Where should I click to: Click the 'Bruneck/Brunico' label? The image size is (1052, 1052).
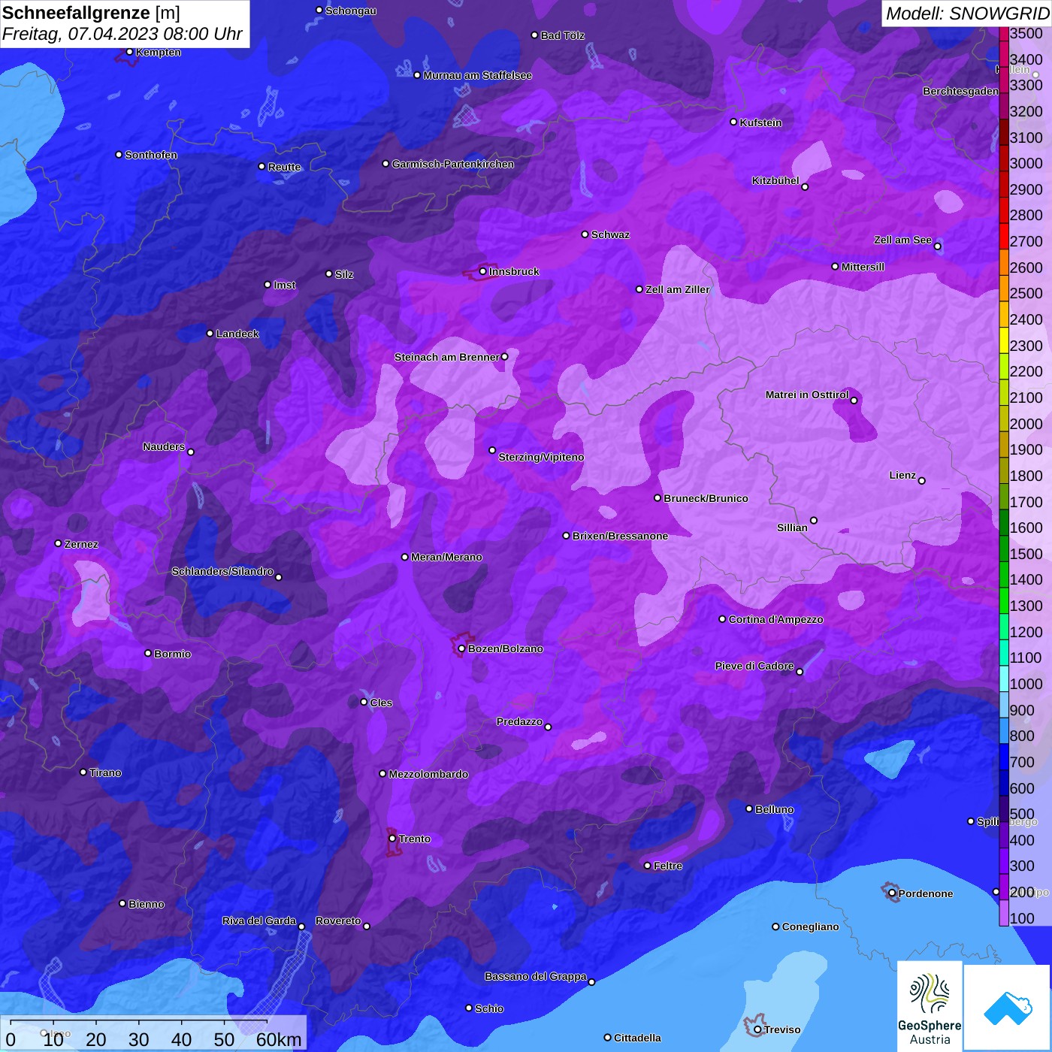click(706, 498)
